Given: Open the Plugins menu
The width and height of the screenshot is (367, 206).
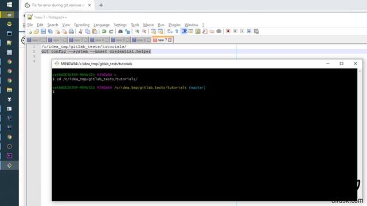Looking at the screenshot, I should (174, 25).
